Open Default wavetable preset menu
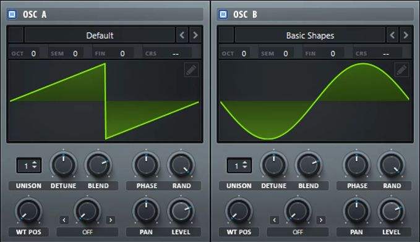Image resolution: width=420 pixels, height=242 pixels. [x=100, y=35]
